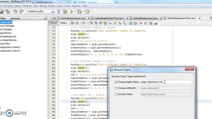212x119 pixels.
Task: Click Previous Bookmark icon
Action: pos(115,23)
